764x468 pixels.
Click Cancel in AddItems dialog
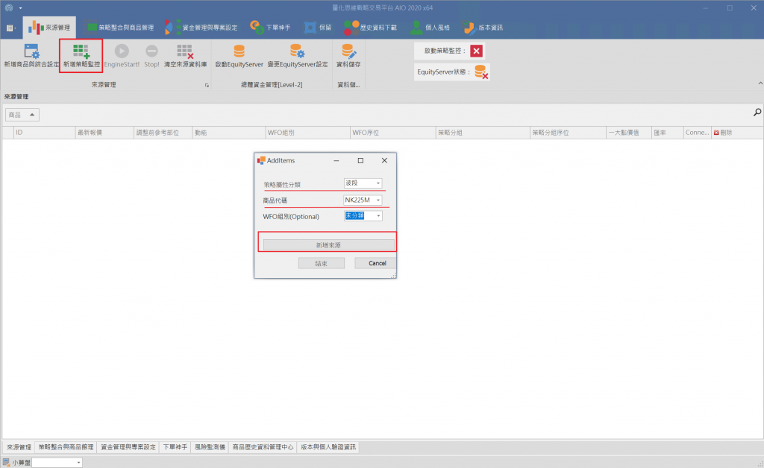click(377, 263)
